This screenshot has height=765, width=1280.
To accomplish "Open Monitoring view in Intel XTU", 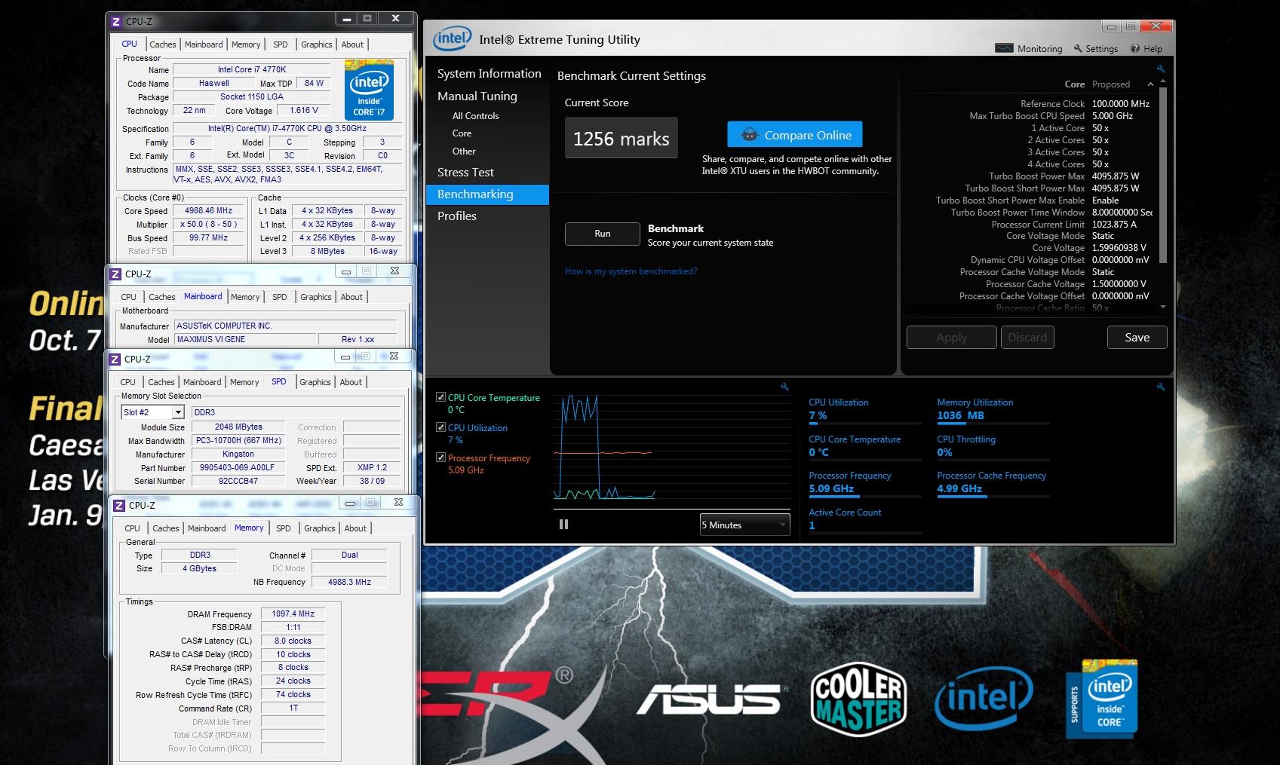I will point(1029,48).
